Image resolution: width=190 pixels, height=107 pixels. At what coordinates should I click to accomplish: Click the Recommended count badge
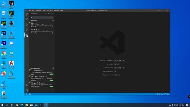(53, 68)
